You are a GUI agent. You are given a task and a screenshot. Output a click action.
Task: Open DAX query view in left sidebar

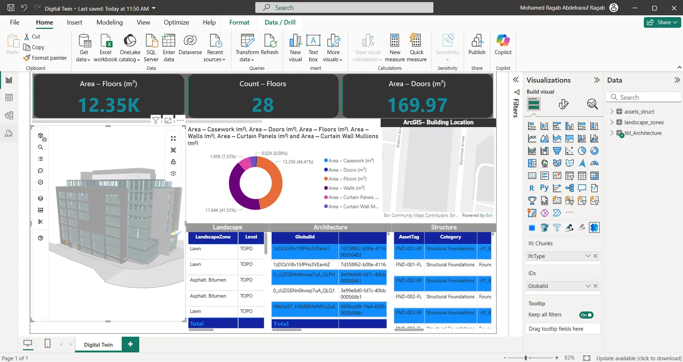point(9,133)
